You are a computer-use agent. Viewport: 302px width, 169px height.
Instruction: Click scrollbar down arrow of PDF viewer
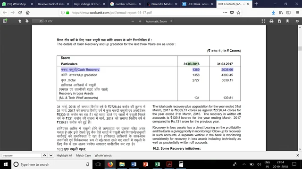tap(300, 149)
